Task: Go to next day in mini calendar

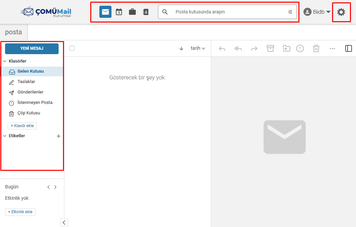Action: tap(55, 187)
